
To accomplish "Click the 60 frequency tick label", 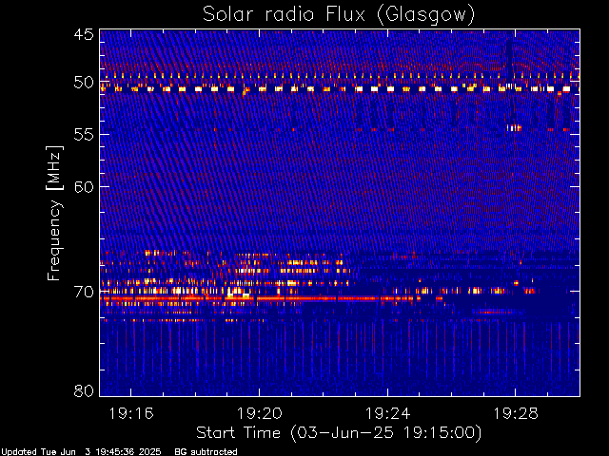I will (x=84, y=186).
